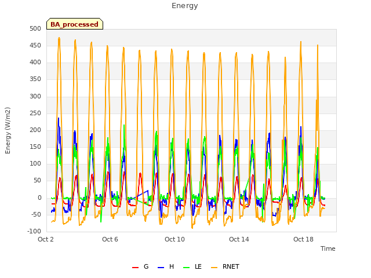Screen dimensions: 371x278
Task: Click the -100 y-axis tick label
Action: [x=34, y=231]
